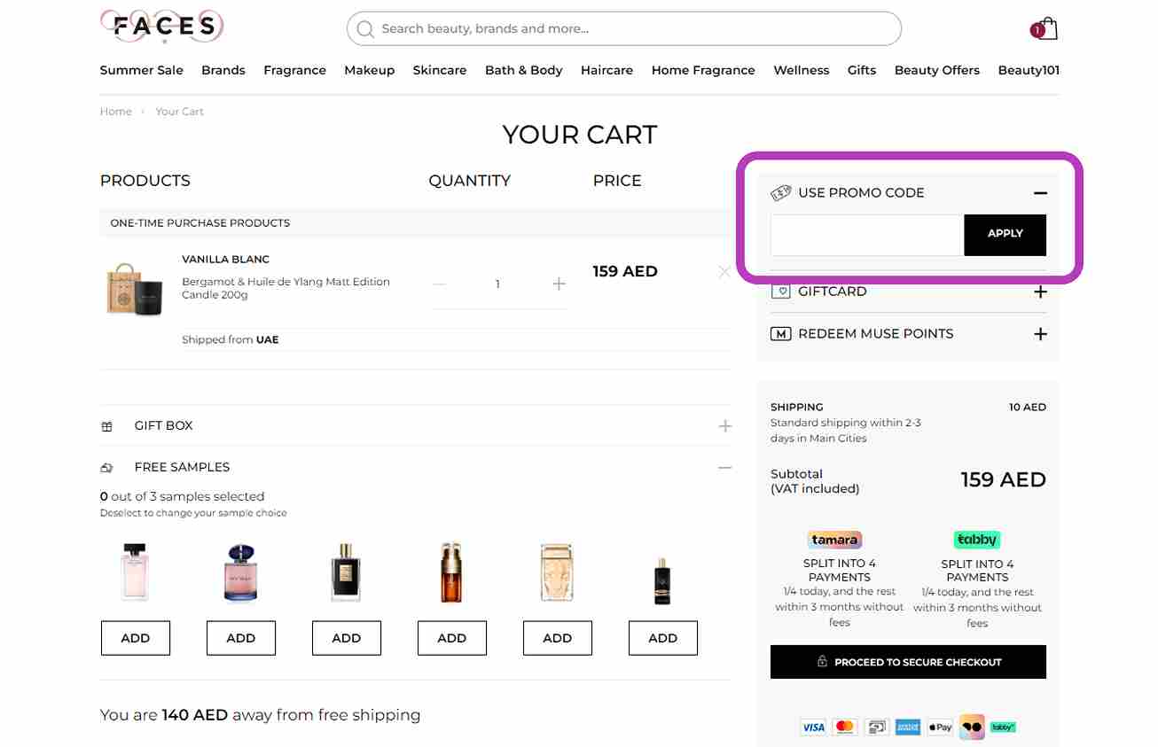This screenshot has height=747, width=1158.
Task: Click the promo code input field
Action: [x=866, y=234]
